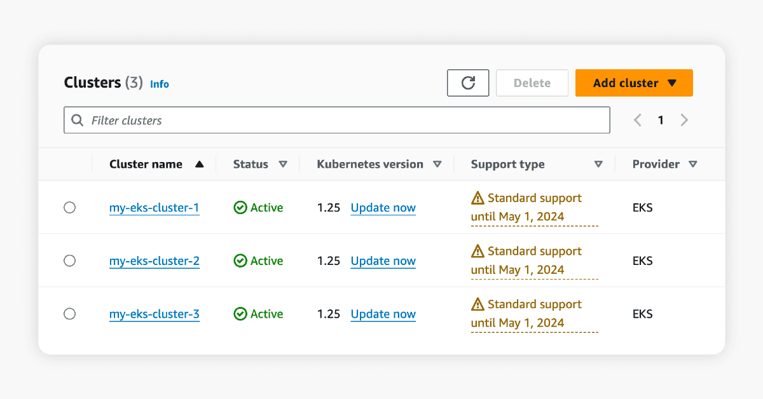Click the Provider column header

(x=656, y=165)
